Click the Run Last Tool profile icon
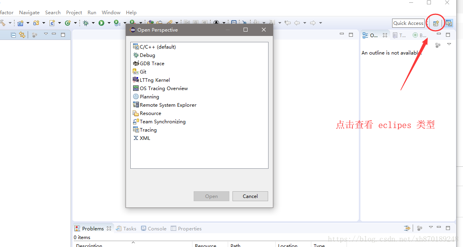The image size is (463, 247). (x=117, y=23)
